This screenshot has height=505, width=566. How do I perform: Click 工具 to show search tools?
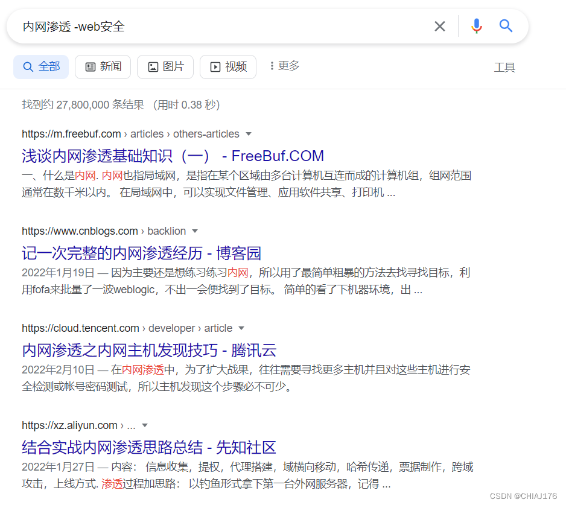(x=504, y=68)
